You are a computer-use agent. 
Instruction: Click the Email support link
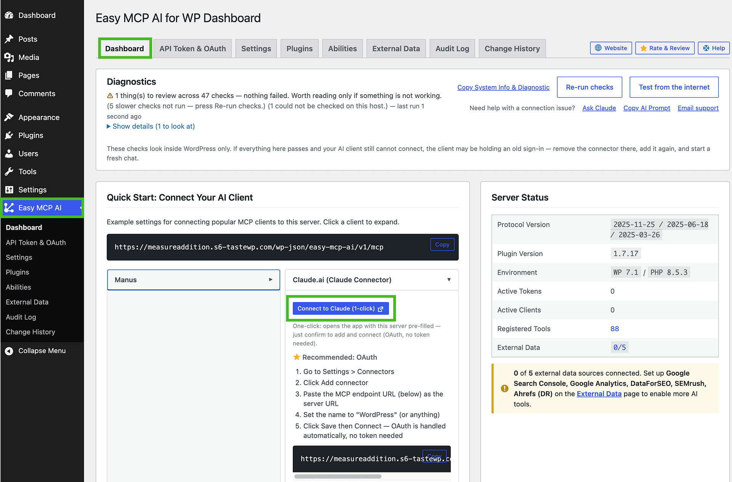point(698,108)
